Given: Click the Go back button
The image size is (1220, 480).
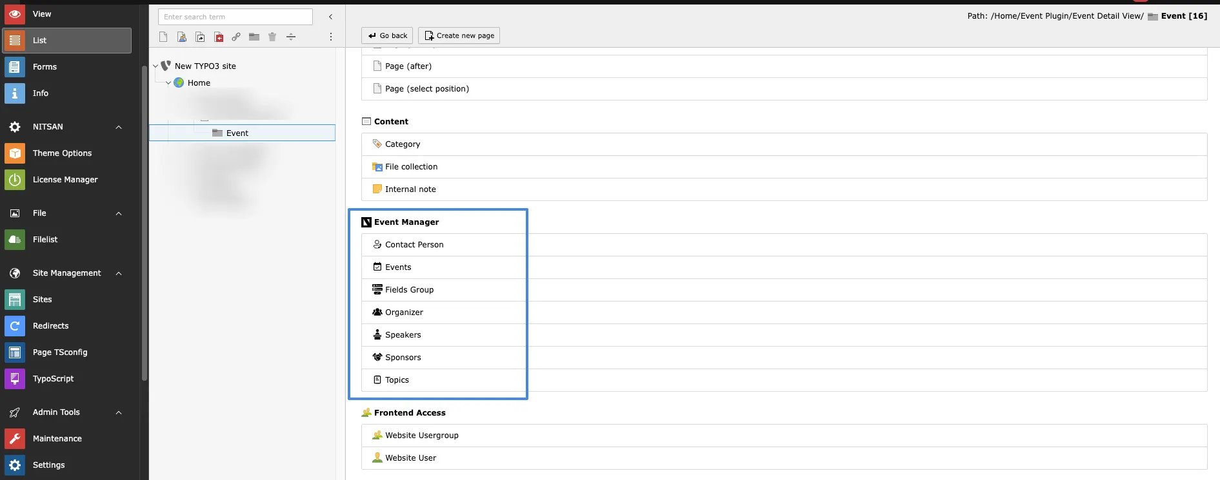Looking at the screenshot, I should 387,35.
